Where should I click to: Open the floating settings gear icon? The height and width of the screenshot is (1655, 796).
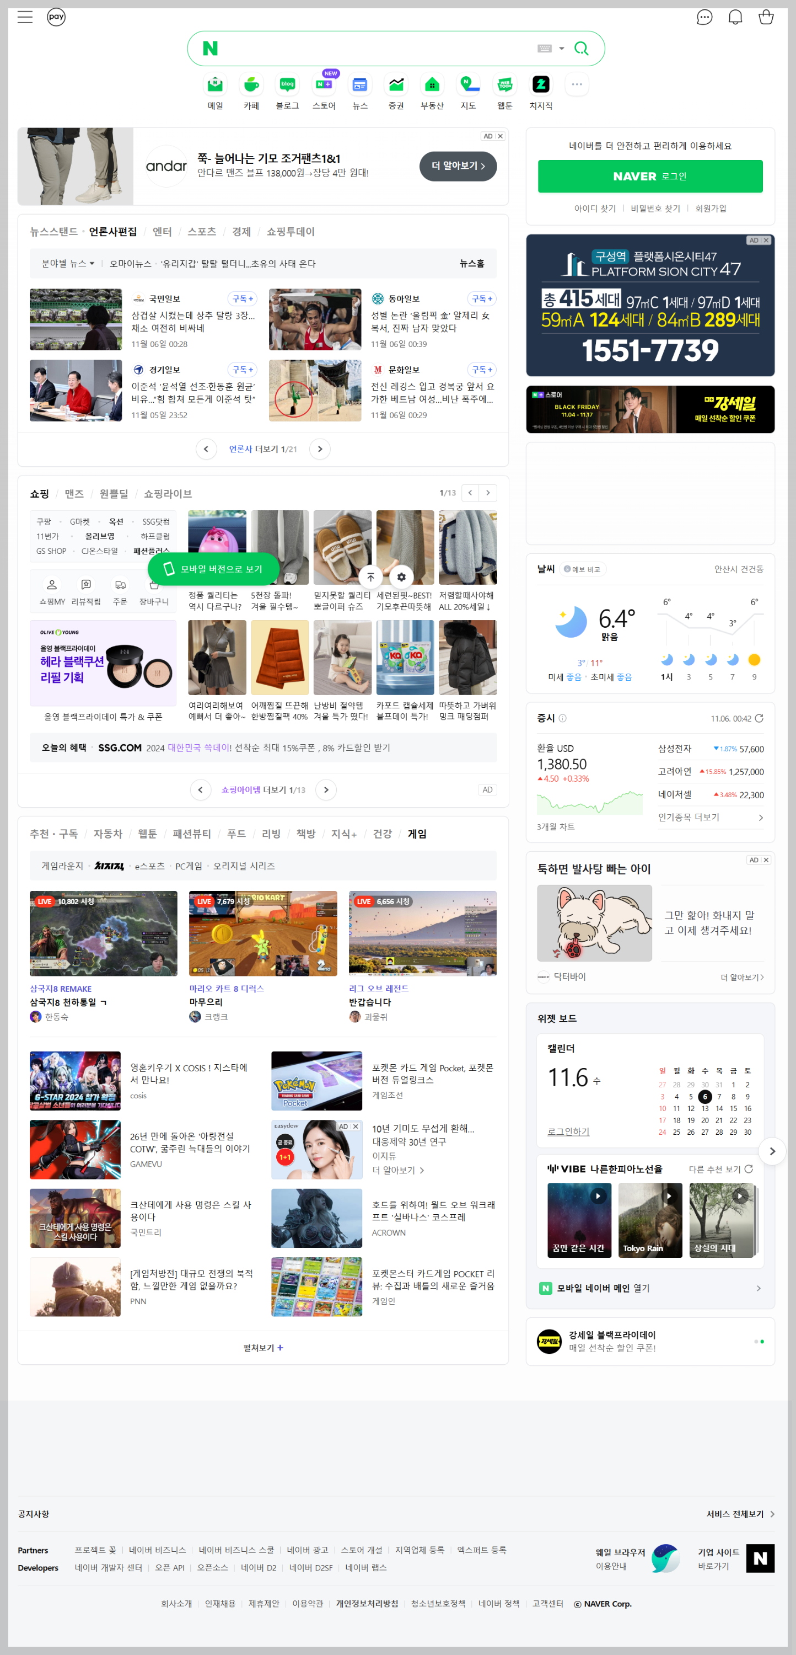point(401,577)
